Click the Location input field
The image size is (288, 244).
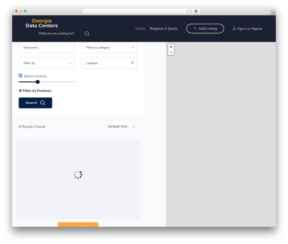click(109, 63)
